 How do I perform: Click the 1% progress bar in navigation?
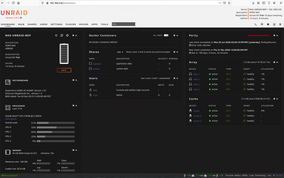pyautogui.click(x=124, y=24)
